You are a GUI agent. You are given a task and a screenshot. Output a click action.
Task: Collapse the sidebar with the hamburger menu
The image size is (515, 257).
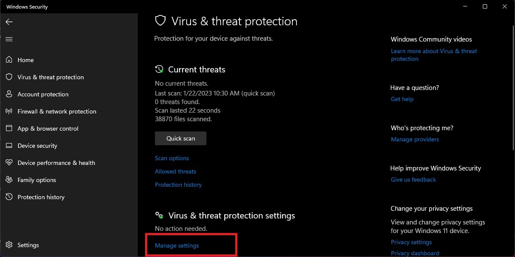click(9, 39)
